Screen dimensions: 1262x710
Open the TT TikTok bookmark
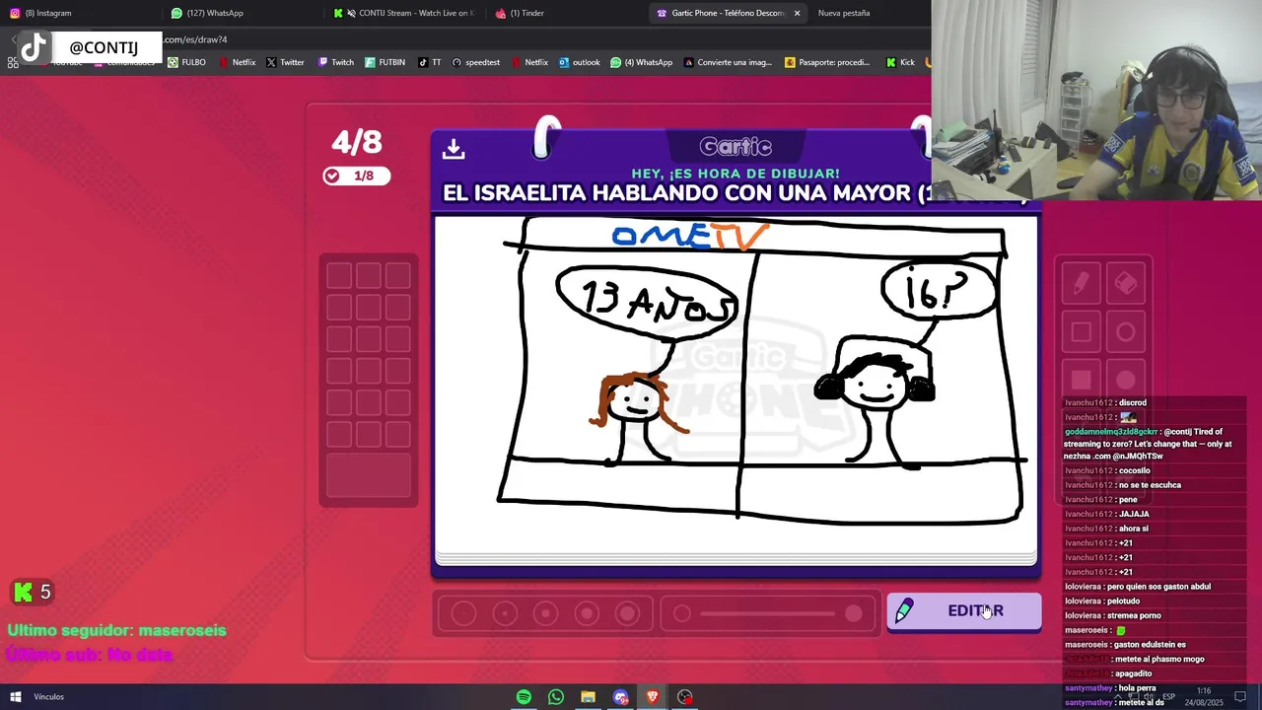point(430,62)
